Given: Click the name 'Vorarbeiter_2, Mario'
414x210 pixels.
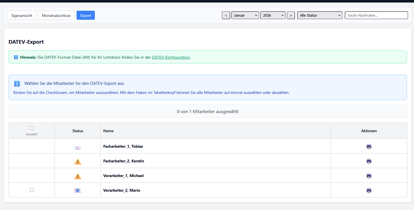Looking at the screenshot, I should pyautogui.click(x=122, y=190).
